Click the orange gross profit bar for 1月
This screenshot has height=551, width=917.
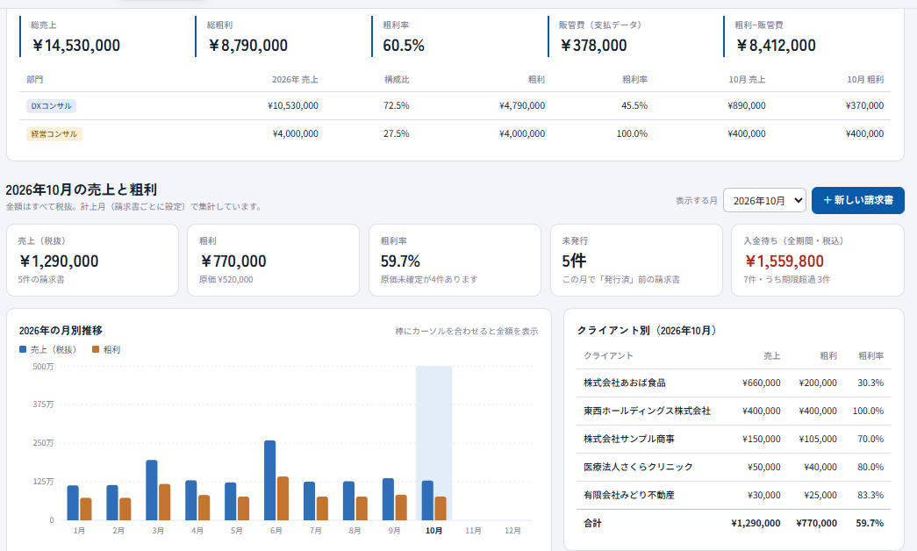tap(86, 509)
